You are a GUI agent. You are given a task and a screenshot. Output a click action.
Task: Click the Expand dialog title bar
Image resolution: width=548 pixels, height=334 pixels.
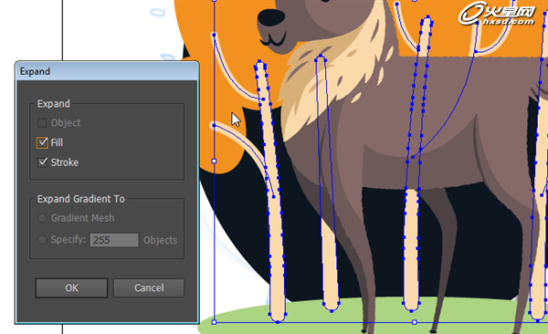[107, 71]
